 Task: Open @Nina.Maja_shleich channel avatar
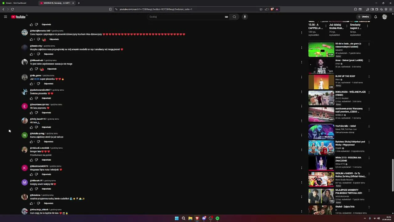click(x=25, y=211)
